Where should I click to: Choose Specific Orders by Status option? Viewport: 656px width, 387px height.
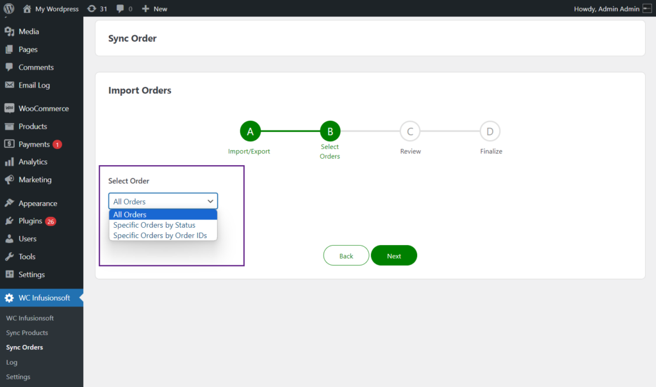[163, 225]
